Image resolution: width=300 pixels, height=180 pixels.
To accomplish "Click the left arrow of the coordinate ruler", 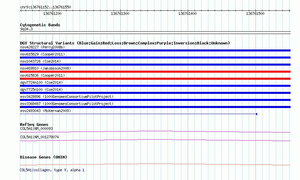I will tap(21, 11).
